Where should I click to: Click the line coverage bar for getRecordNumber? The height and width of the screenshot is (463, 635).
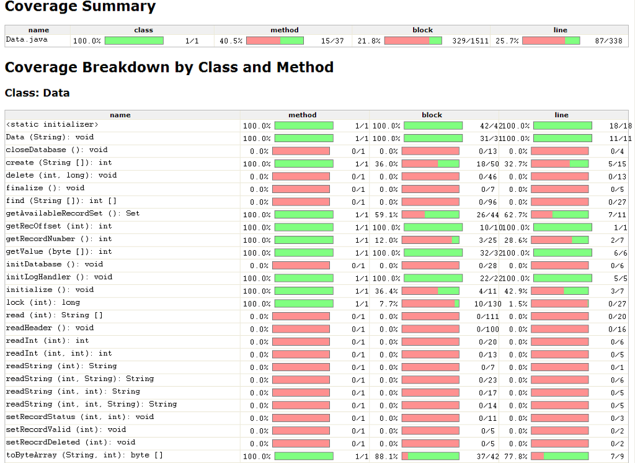coord(559,240)
